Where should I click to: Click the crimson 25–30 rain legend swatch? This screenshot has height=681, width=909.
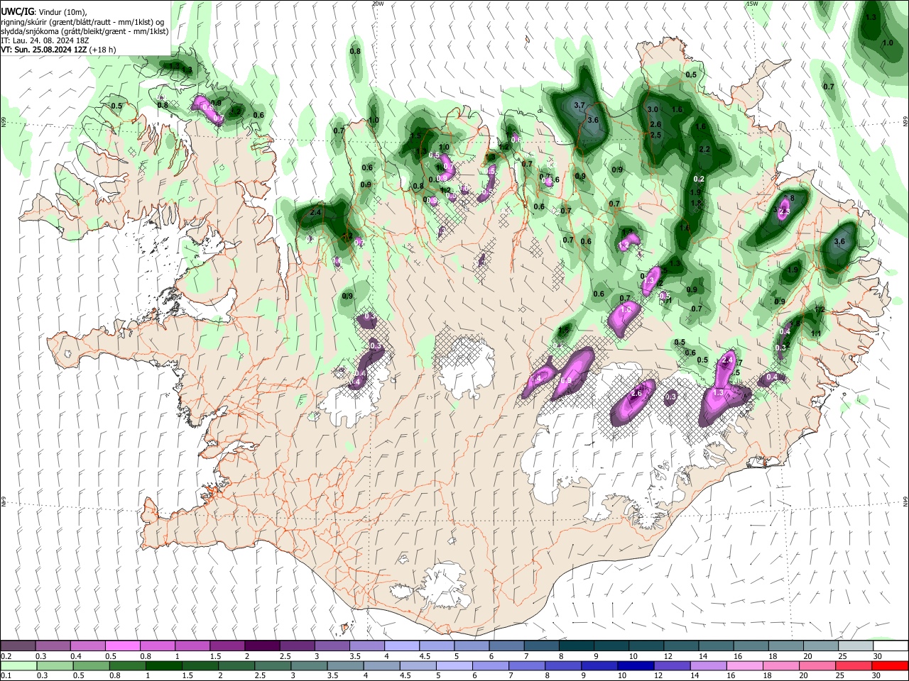[x=853, y=666]
